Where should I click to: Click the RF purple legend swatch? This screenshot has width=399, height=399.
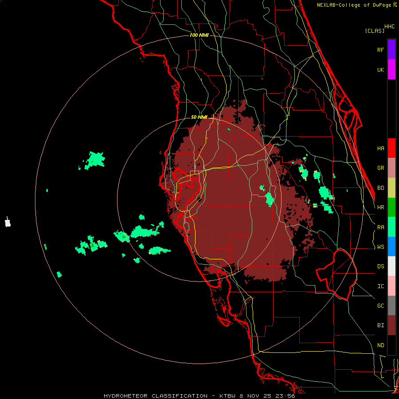pos(391,50)
